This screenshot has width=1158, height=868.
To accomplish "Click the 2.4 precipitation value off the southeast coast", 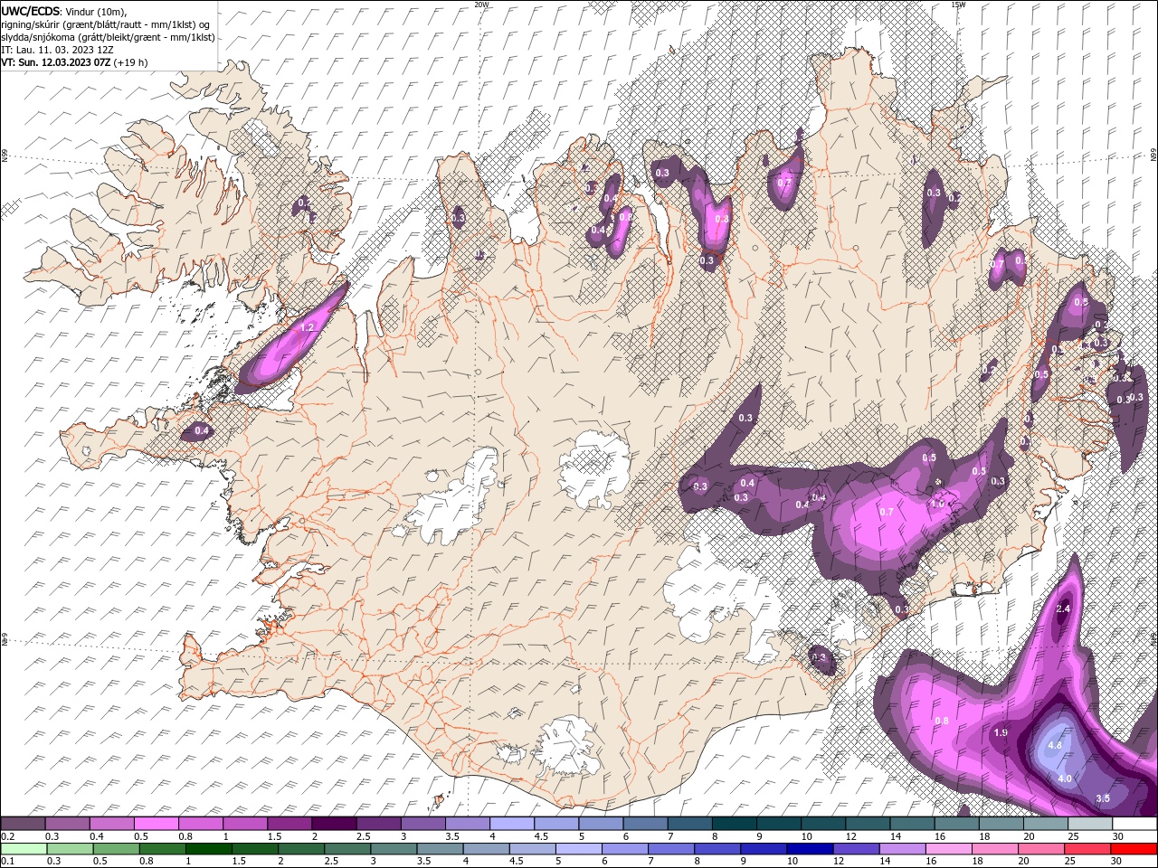I will pos(1063,609).
